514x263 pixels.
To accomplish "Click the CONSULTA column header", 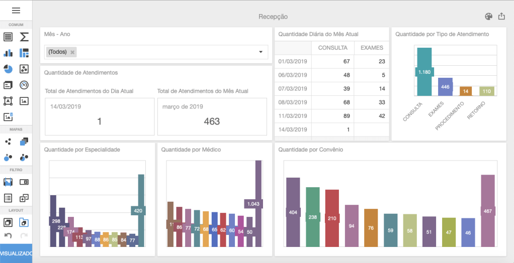I will coord(332,48).
